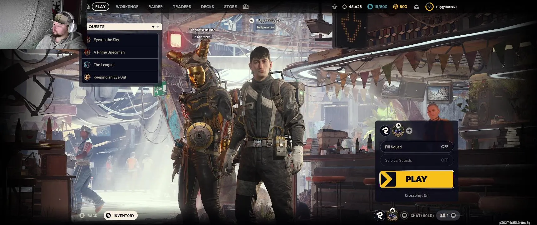Screen dimensions: 537x225
Task: Toggle the Fill Squad option
Action: point(416,147)
